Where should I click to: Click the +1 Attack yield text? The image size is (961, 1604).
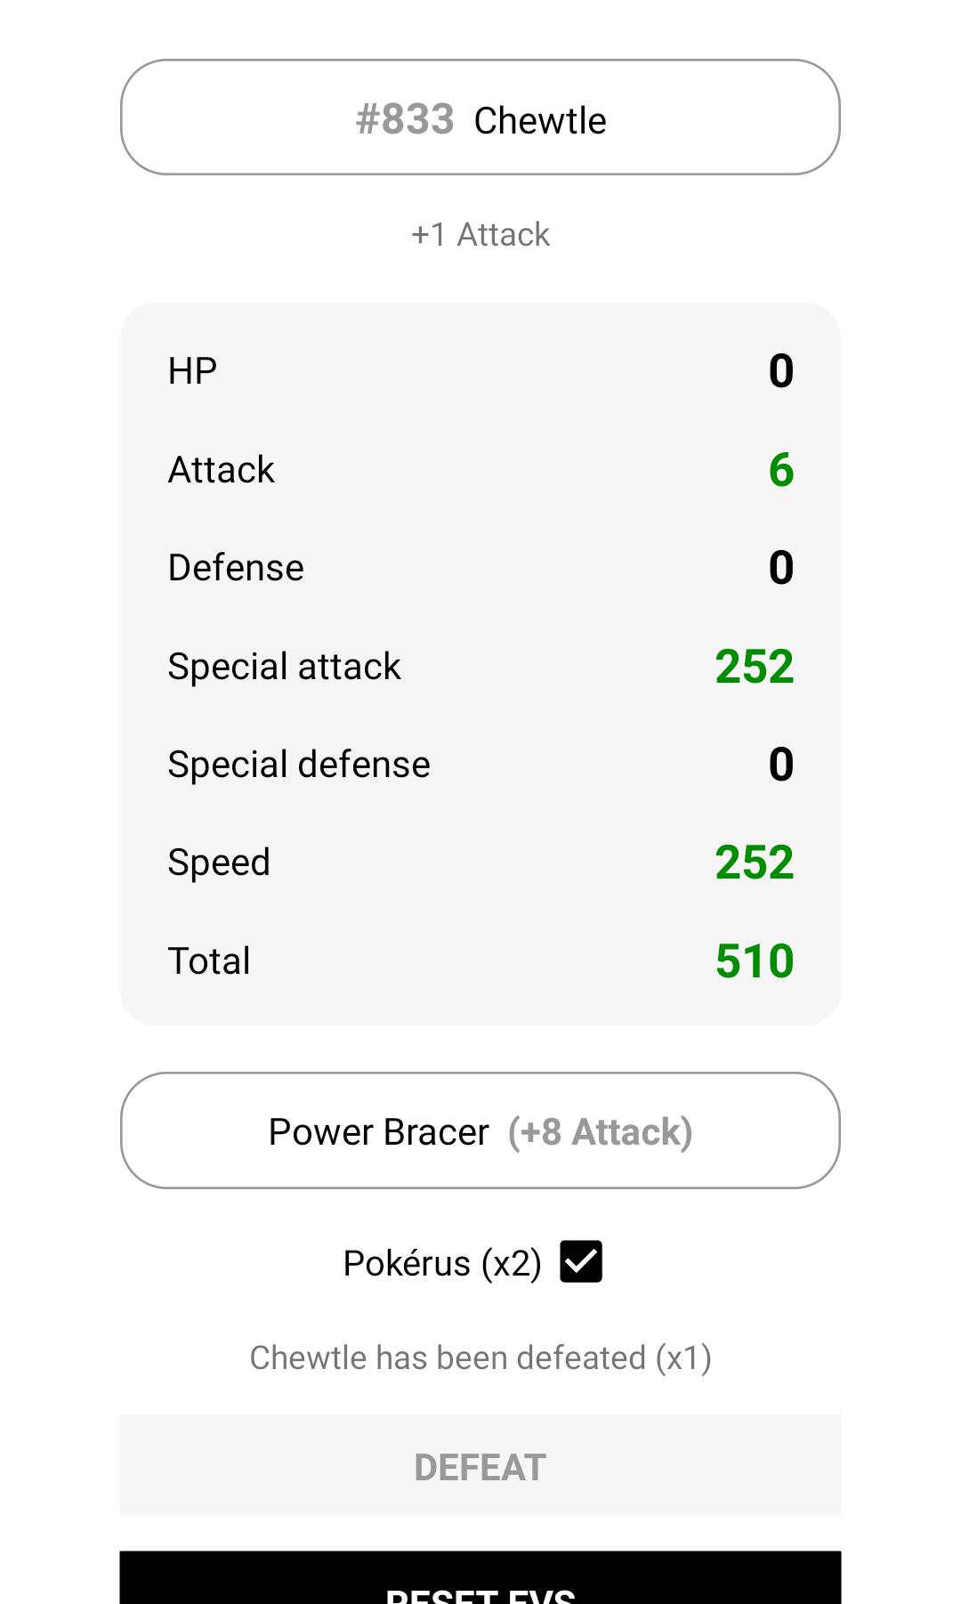coord(480,235)
